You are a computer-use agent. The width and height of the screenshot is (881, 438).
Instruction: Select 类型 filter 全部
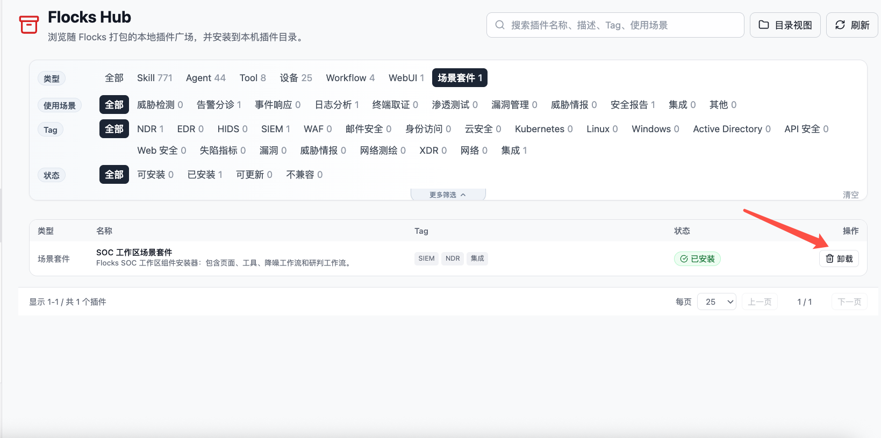114,78
